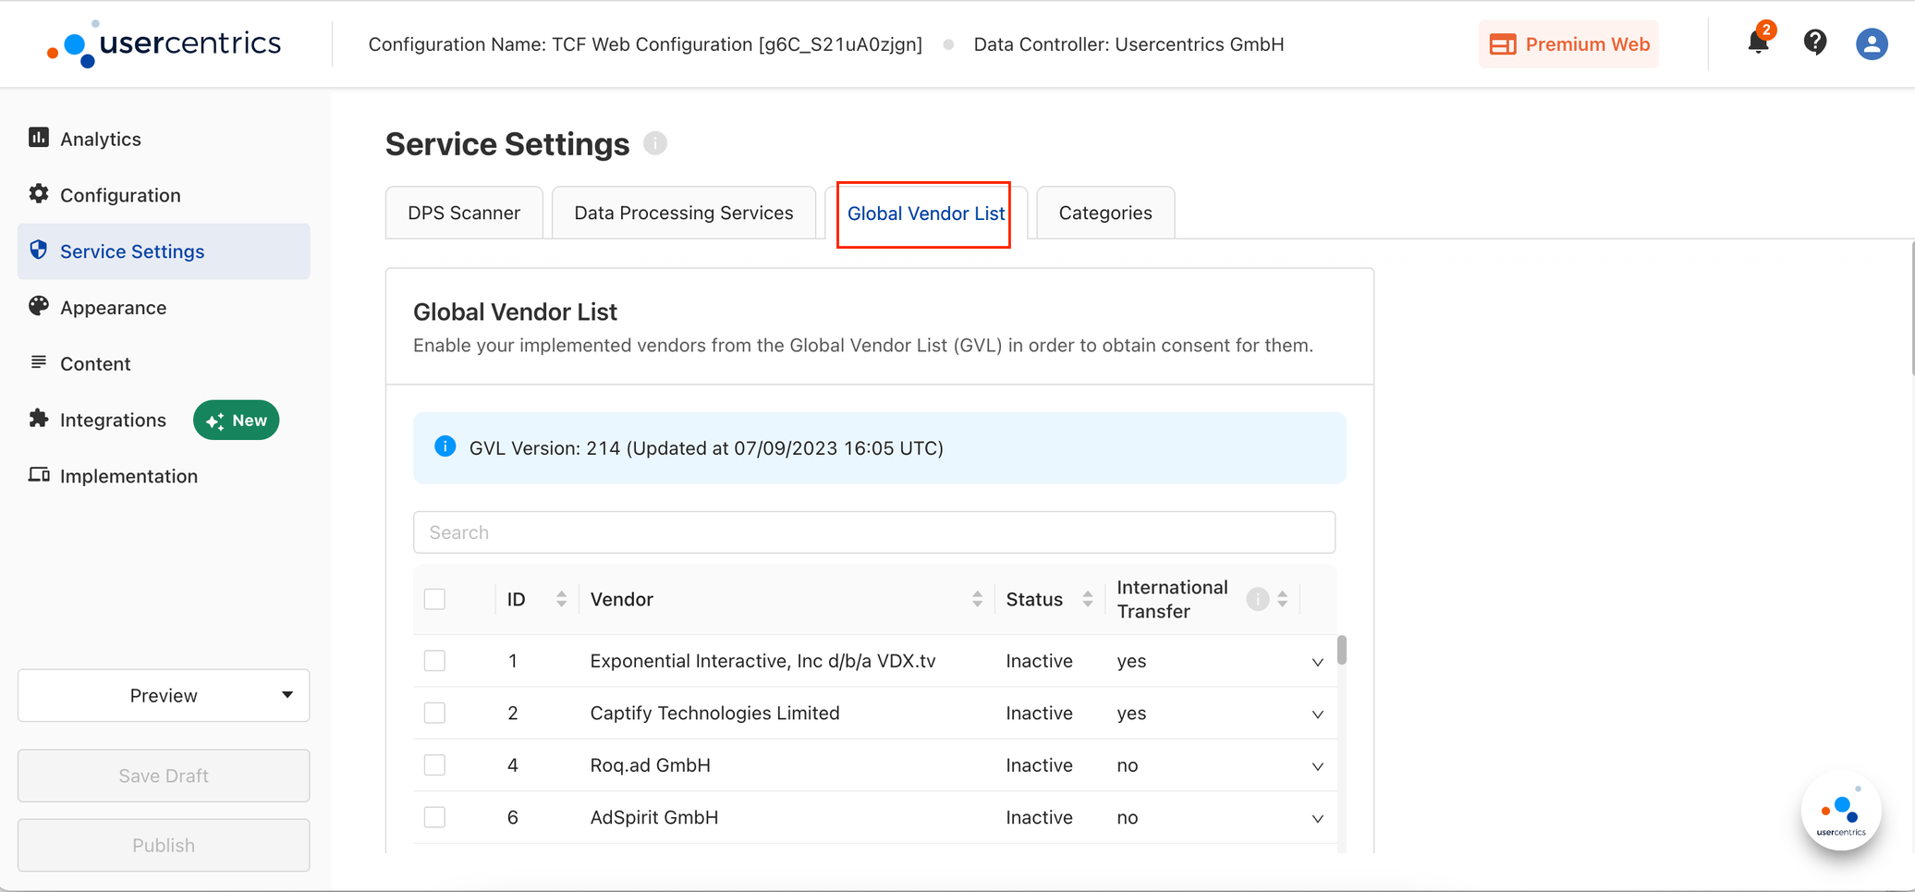Screen dimensions: 1915x892
Task: Switch to Data Processing Services tab
Action: [x=684, y=213]
